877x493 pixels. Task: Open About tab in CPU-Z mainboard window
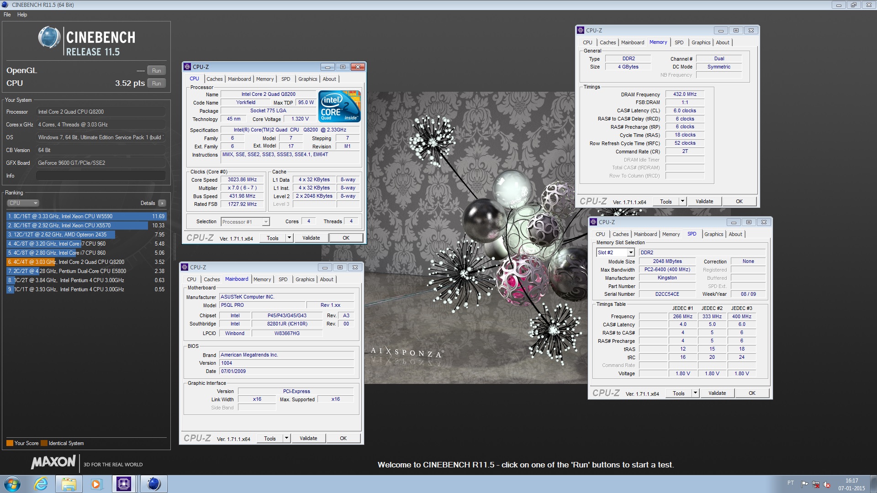coord(327,279)
